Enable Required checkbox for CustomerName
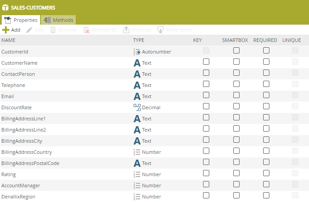 point(266,62)
